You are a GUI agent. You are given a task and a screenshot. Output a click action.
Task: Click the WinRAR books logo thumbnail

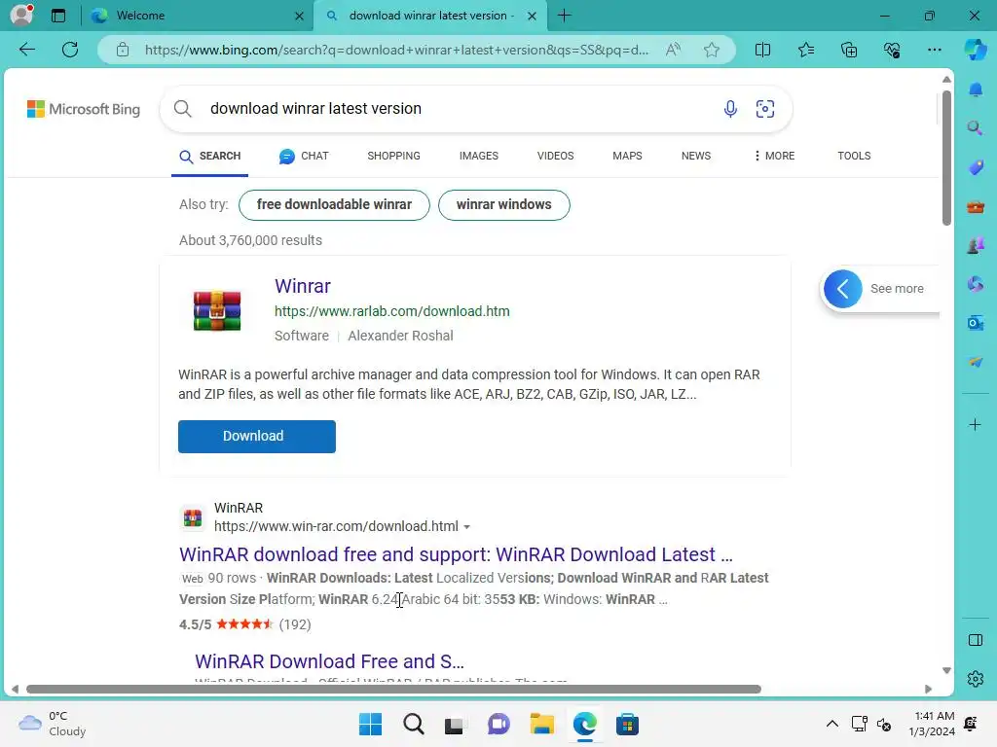point(217,310)
